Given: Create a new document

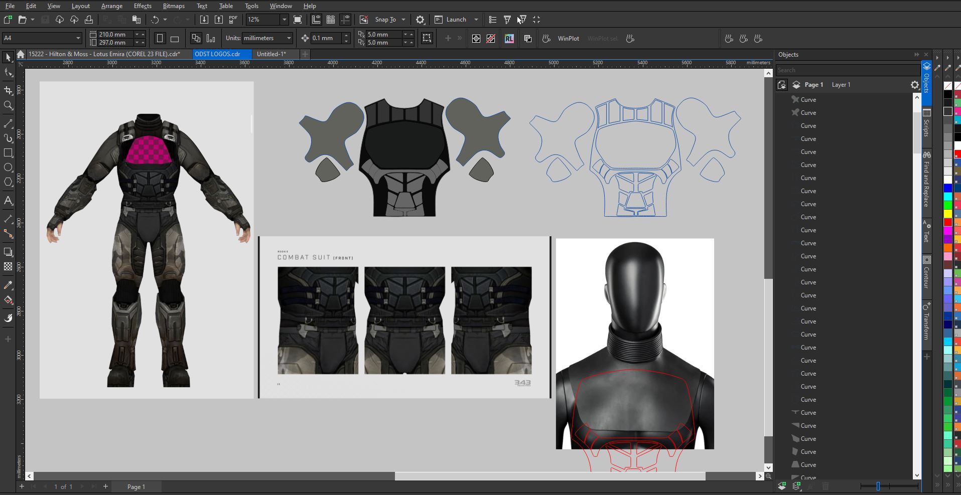Looking at the screenshot, I should [x=8, y=20].
